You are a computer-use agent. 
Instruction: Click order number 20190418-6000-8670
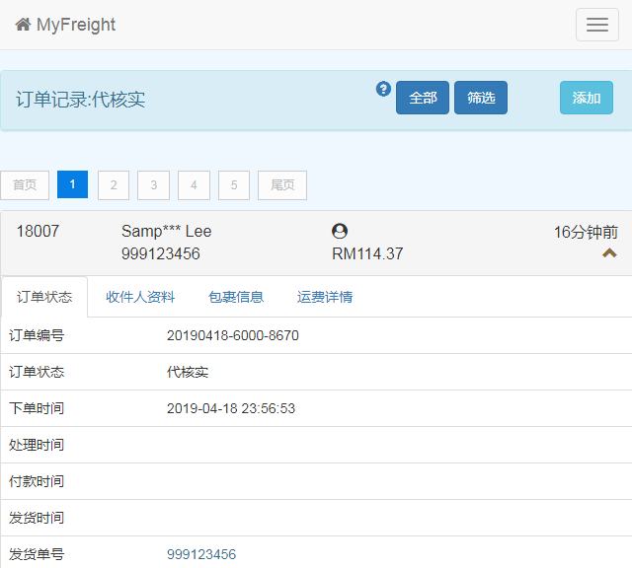pyautogui.click(x=233, y=335)
